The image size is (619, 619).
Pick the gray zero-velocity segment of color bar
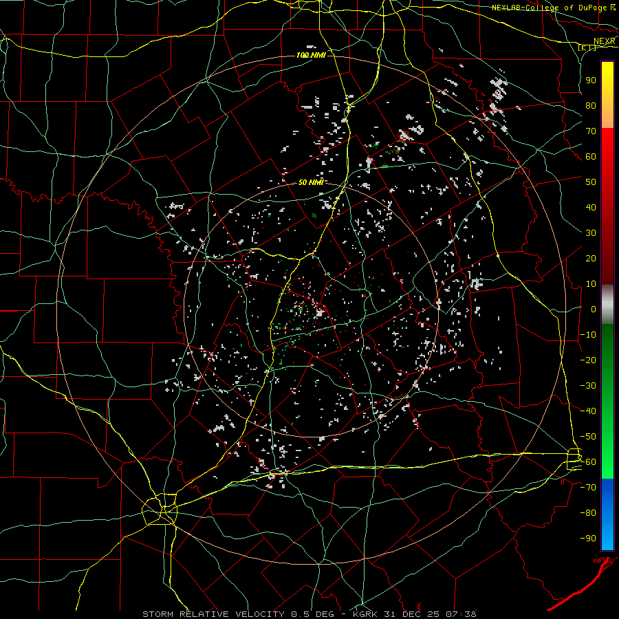coord(607,305)
